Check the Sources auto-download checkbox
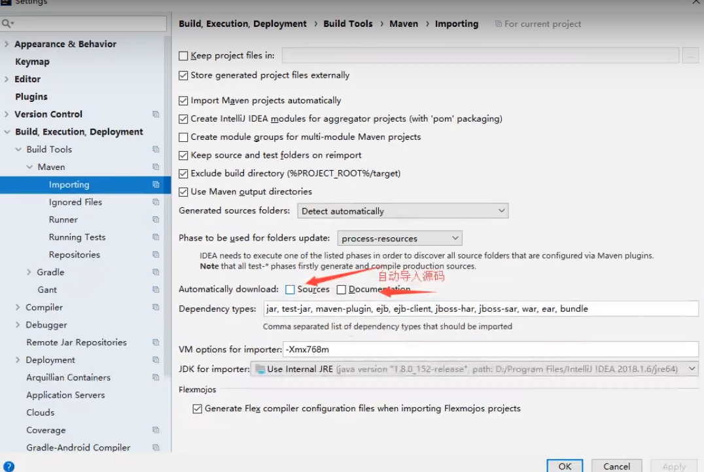Viewport: 704px width, 472px height. tap(290, 290)
